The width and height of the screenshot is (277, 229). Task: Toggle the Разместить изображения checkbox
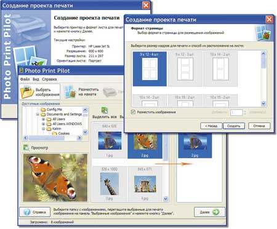(133, 112)
